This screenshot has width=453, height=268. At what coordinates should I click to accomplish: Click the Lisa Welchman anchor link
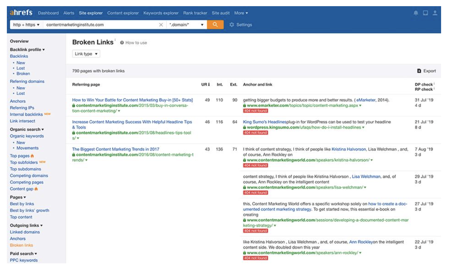pos(366,177)
